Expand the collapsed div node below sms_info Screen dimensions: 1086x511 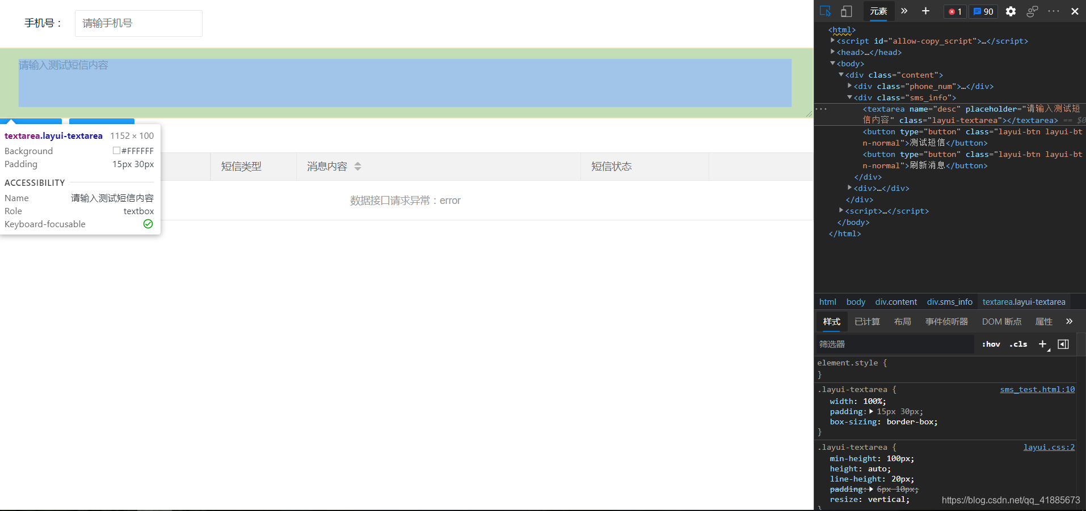click(x=849, y=188)
